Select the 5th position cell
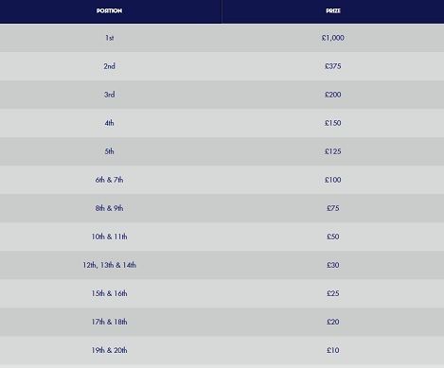This screenshot has height=368, width=444. coord(110,151)
